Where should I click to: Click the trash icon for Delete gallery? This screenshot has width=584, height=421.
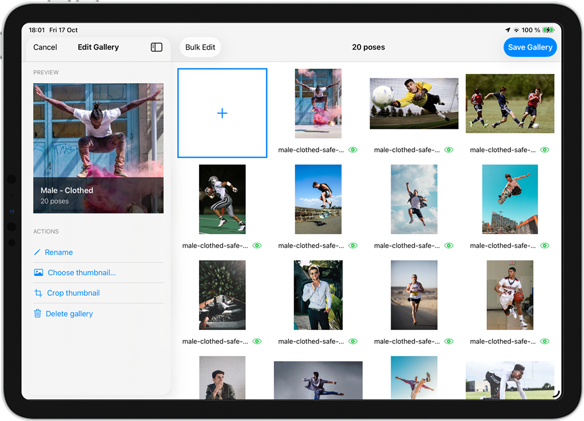point(38,314)
